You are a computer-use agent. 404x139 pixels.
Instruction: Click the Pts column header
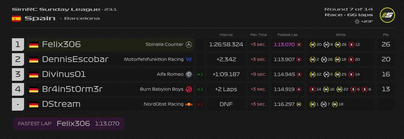[x=386, y=35]
